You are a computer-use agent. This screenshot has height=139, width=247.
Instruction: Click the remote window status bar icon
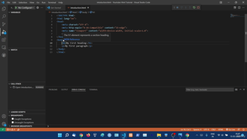pyautogui.click(x=3, y=130)
